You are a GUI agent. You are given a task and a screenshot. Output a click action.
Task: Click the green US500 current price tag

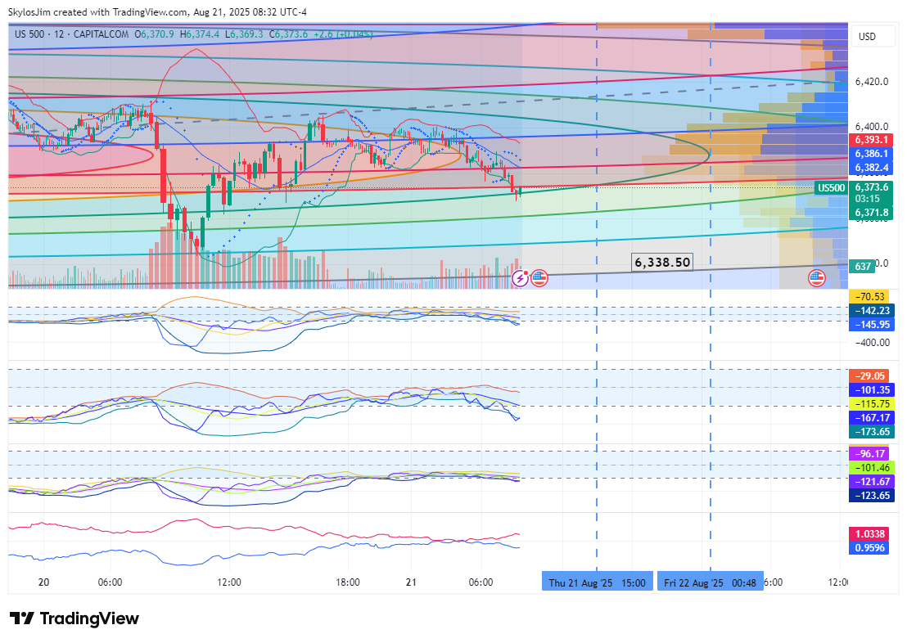click(x=831, y=188)
